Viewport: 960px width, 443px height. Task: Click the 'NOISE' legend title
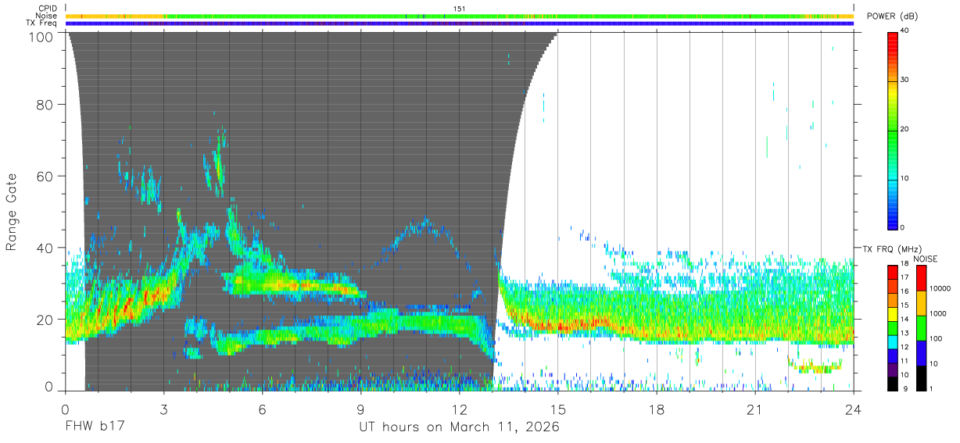pos(925,258)
